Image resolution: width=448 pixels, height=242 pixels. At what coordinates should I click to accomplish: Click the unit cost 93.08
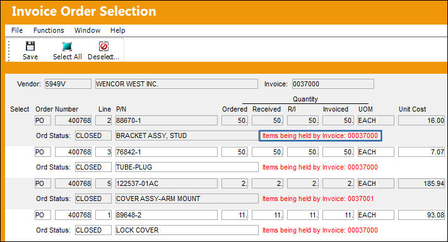[x=421, y=215]
